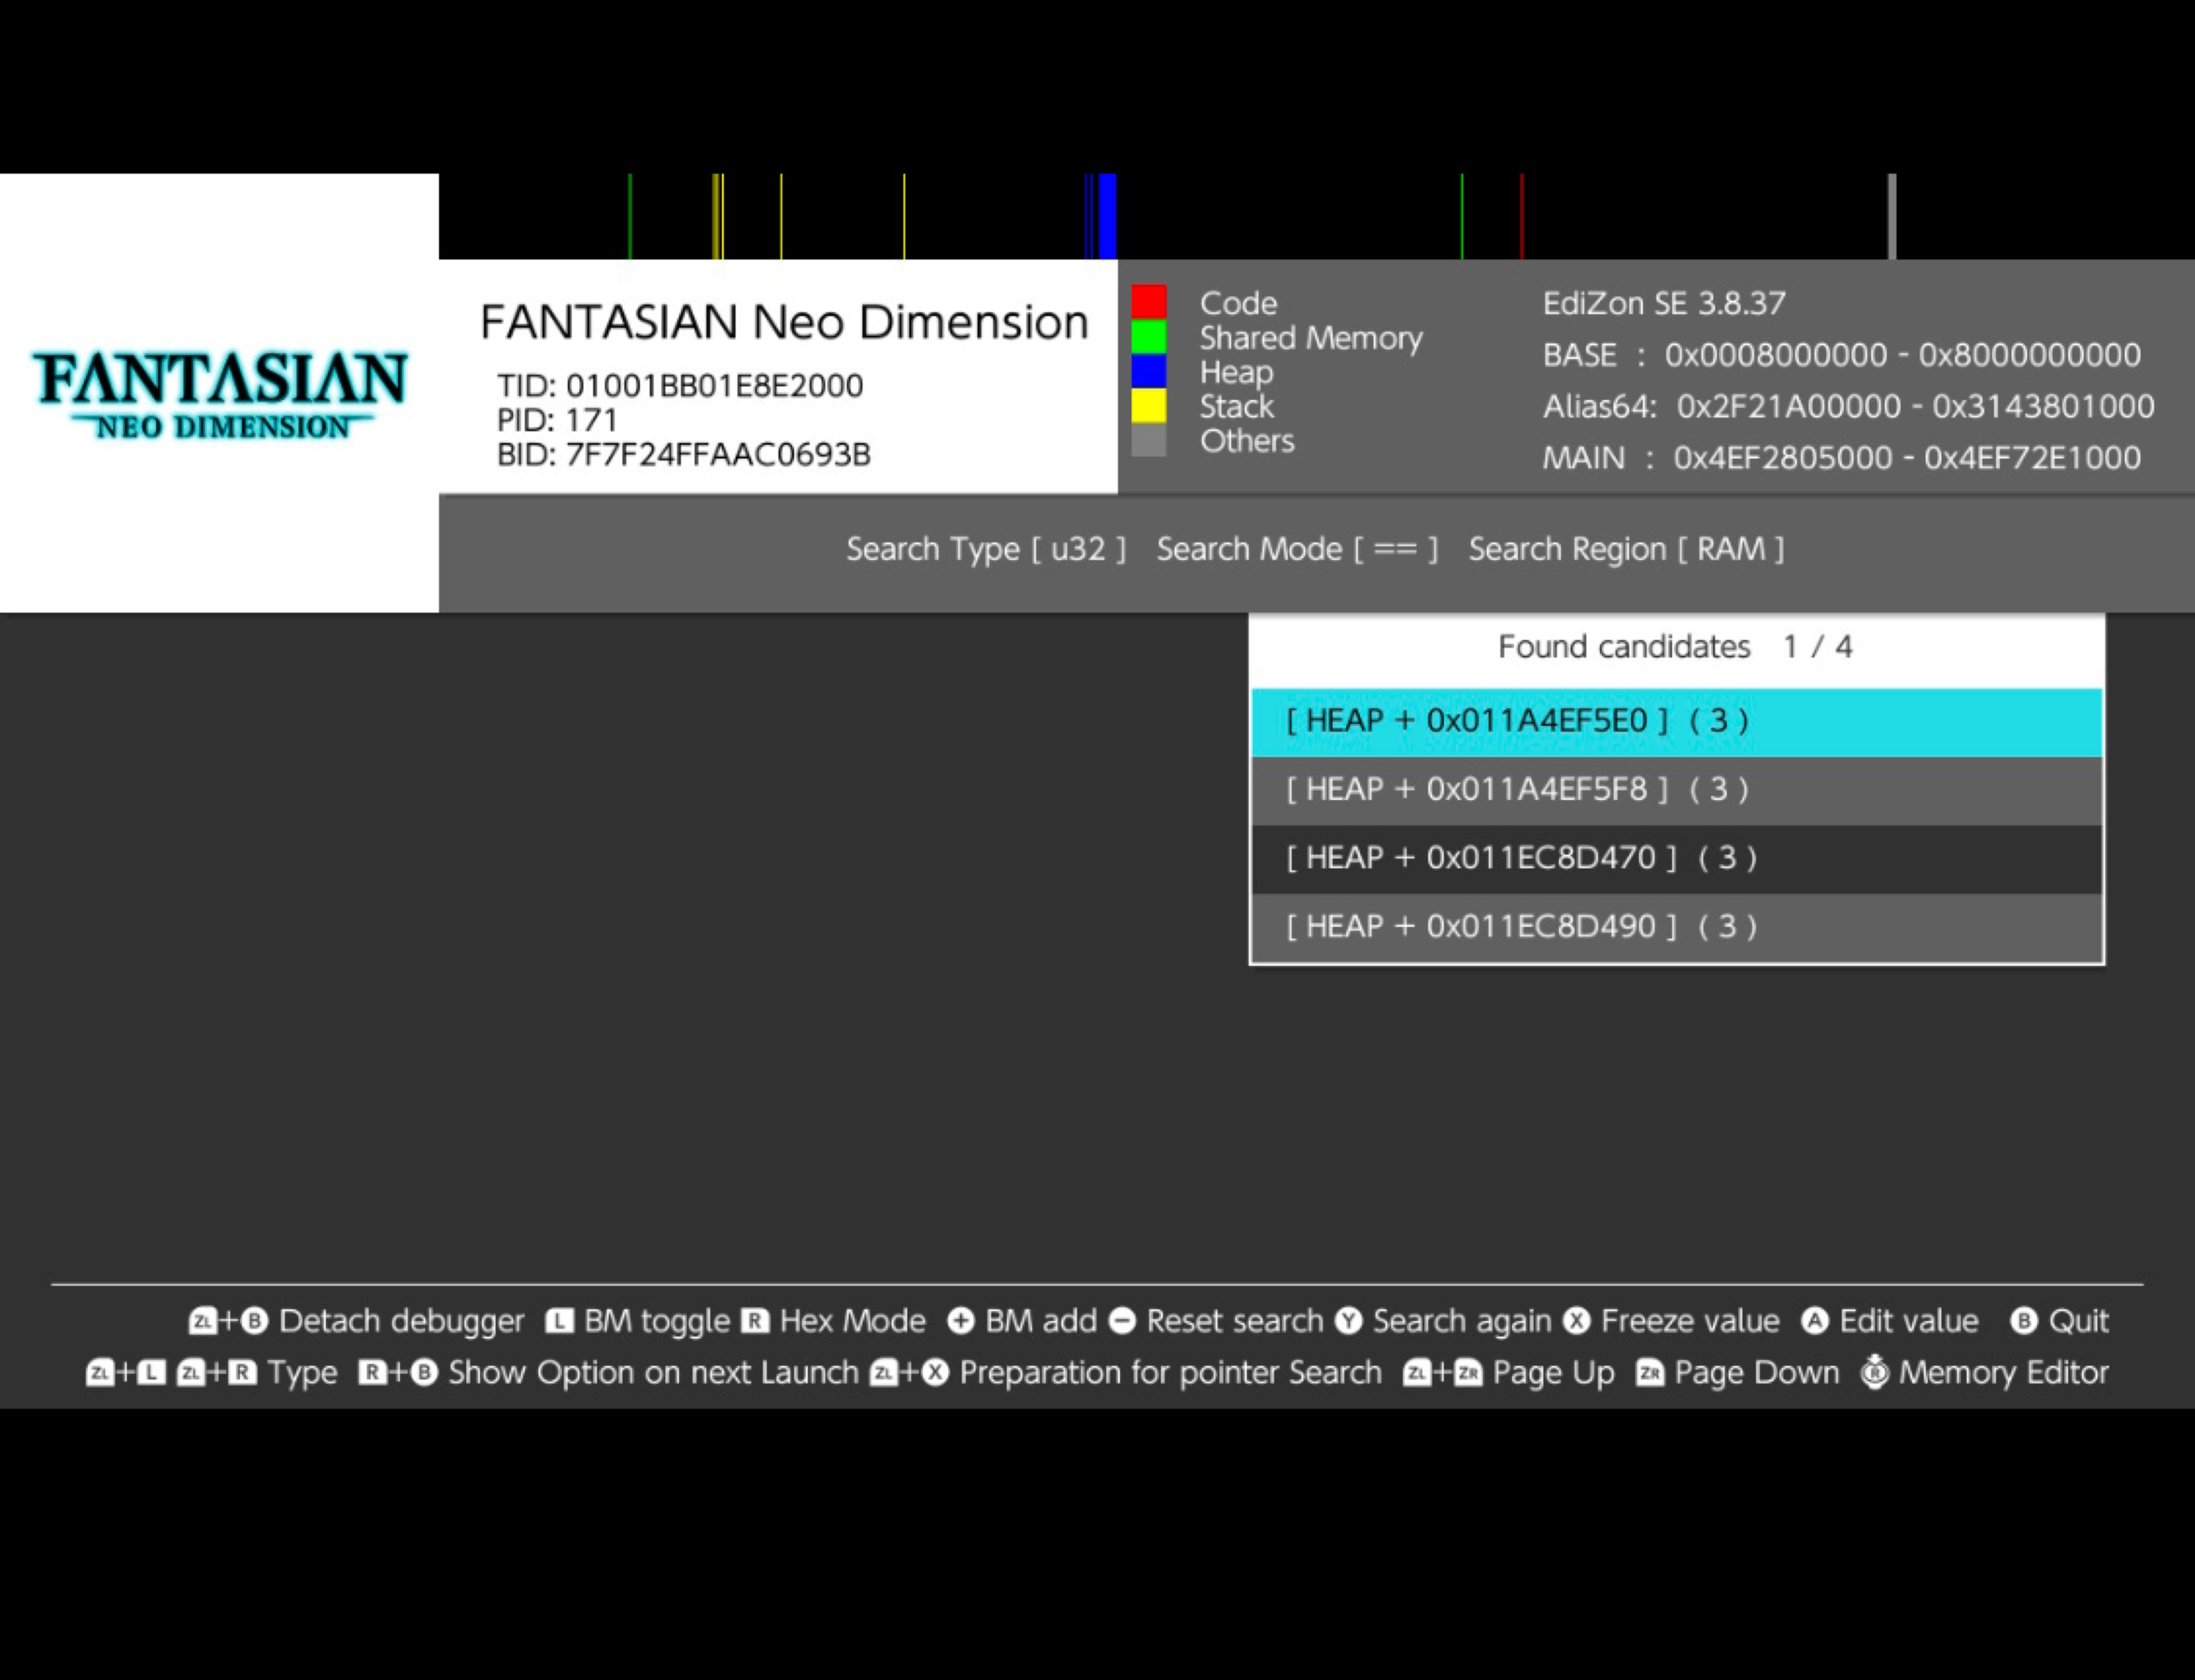Click the red code marker in memory map

1521,217
